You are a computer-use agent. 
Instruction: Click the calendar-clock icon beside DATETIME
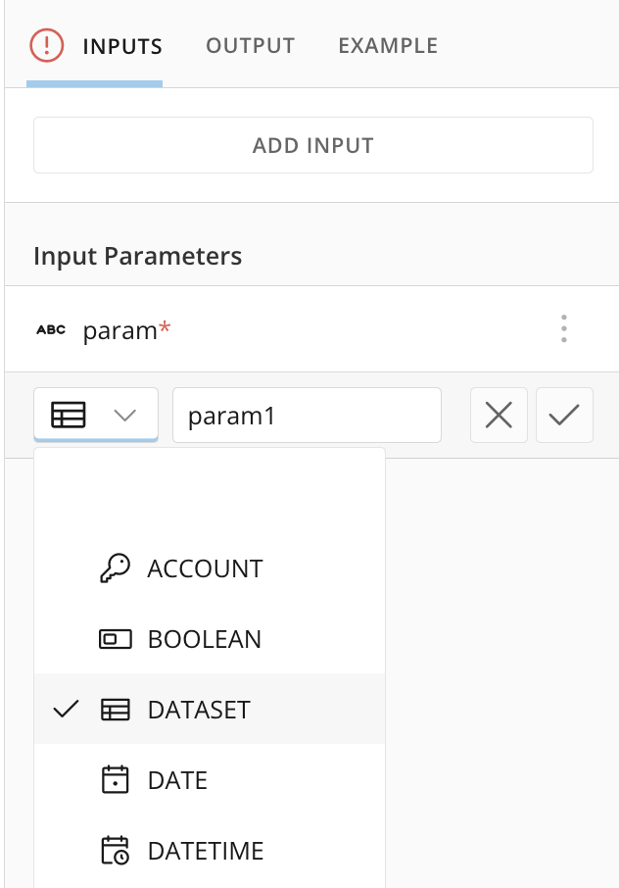click(x=115, y=851)
